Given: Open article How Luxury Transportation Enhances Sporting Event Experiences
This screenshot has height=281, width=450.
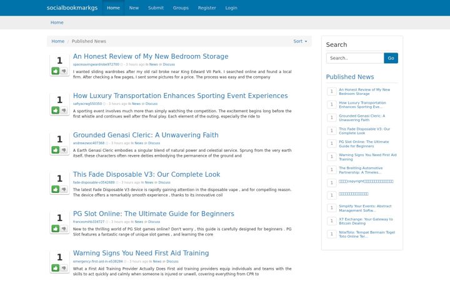Looking at the screenshot, I should click(x=180, y=96).
